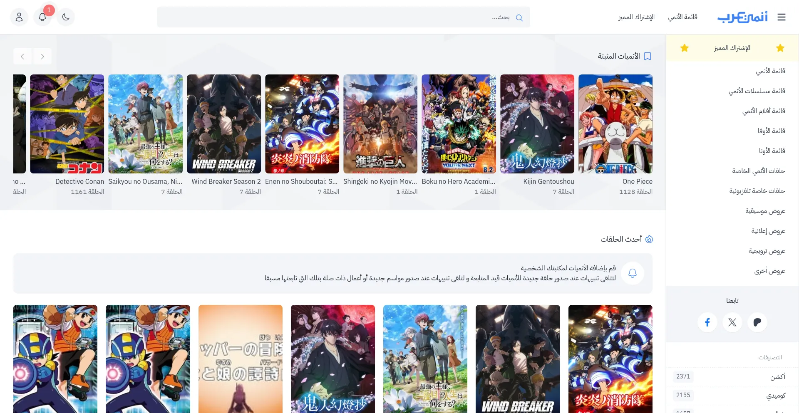Open the latest Enen no Shouboutai episode card
The width and height of the screenshot is (799, 413).
click(610, 359)
